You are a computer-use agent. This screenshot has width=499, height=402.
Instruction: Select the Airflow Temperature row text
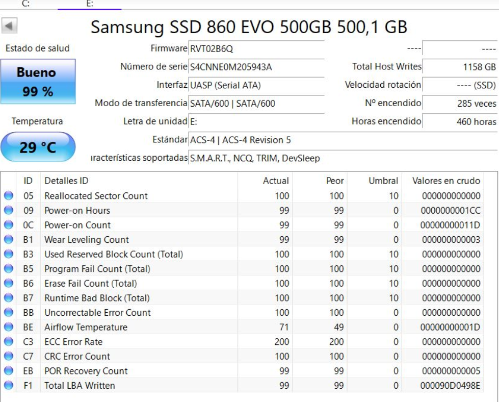[86, 327]
